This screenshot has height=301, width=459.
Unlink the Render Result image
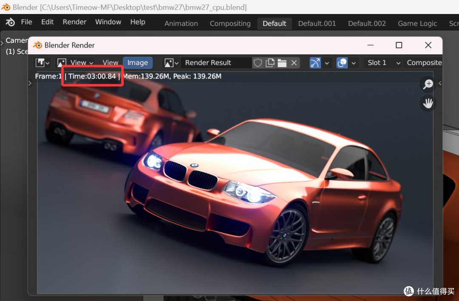click(x=294, y=63)
